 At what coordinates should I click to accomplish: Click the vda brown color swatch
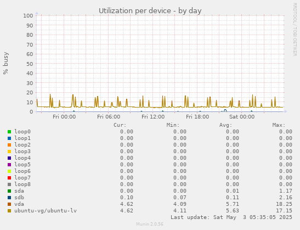click(x=9, y=204)
